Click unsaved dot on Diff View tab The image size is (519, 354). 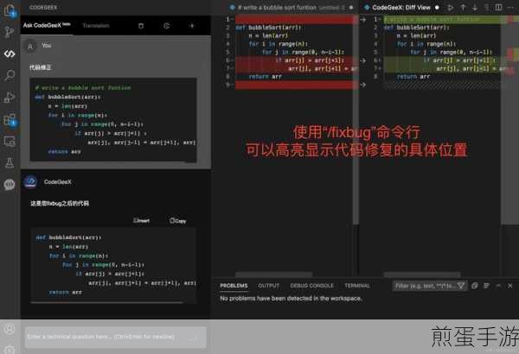click(x=437, y=7)
